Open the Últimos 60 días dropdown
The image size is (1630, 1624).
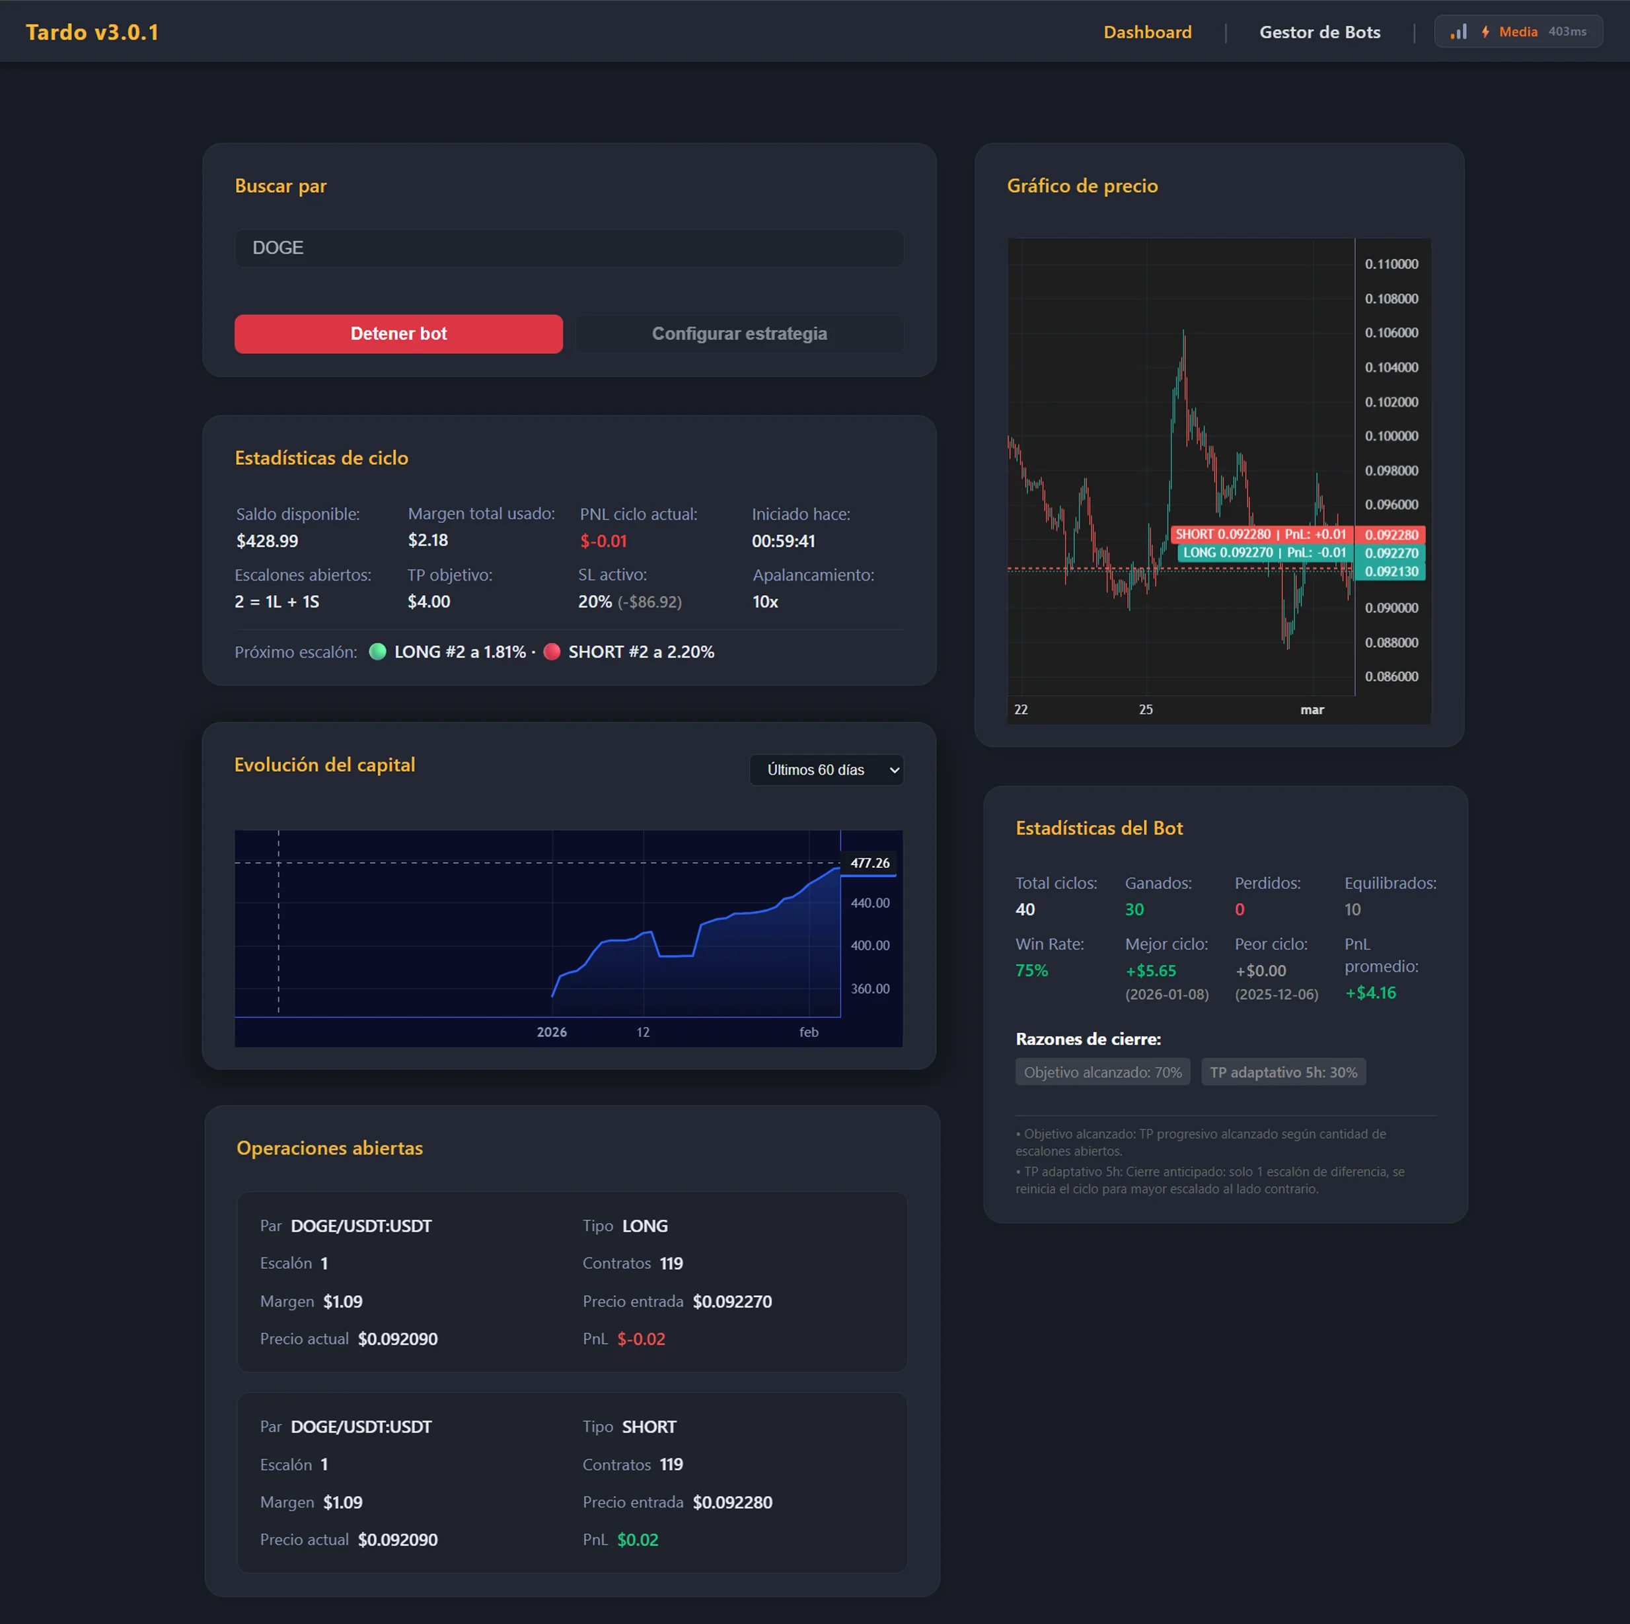pos(826,769)
